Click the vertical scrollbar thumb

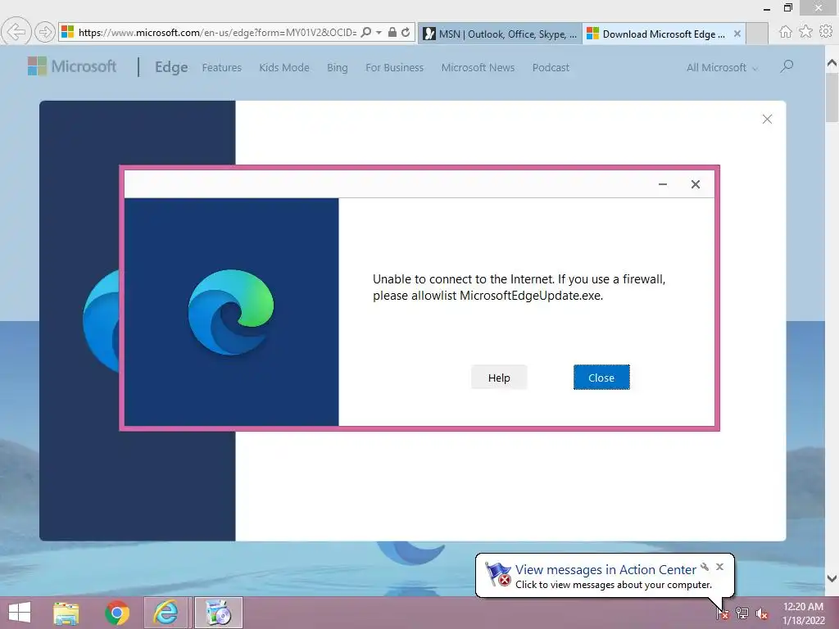coord(832,97)
